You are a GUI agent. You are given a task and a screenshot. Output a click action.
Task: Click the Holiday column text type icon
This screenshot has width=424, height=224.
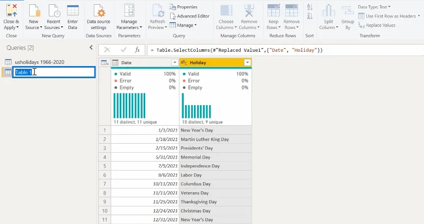184,62
